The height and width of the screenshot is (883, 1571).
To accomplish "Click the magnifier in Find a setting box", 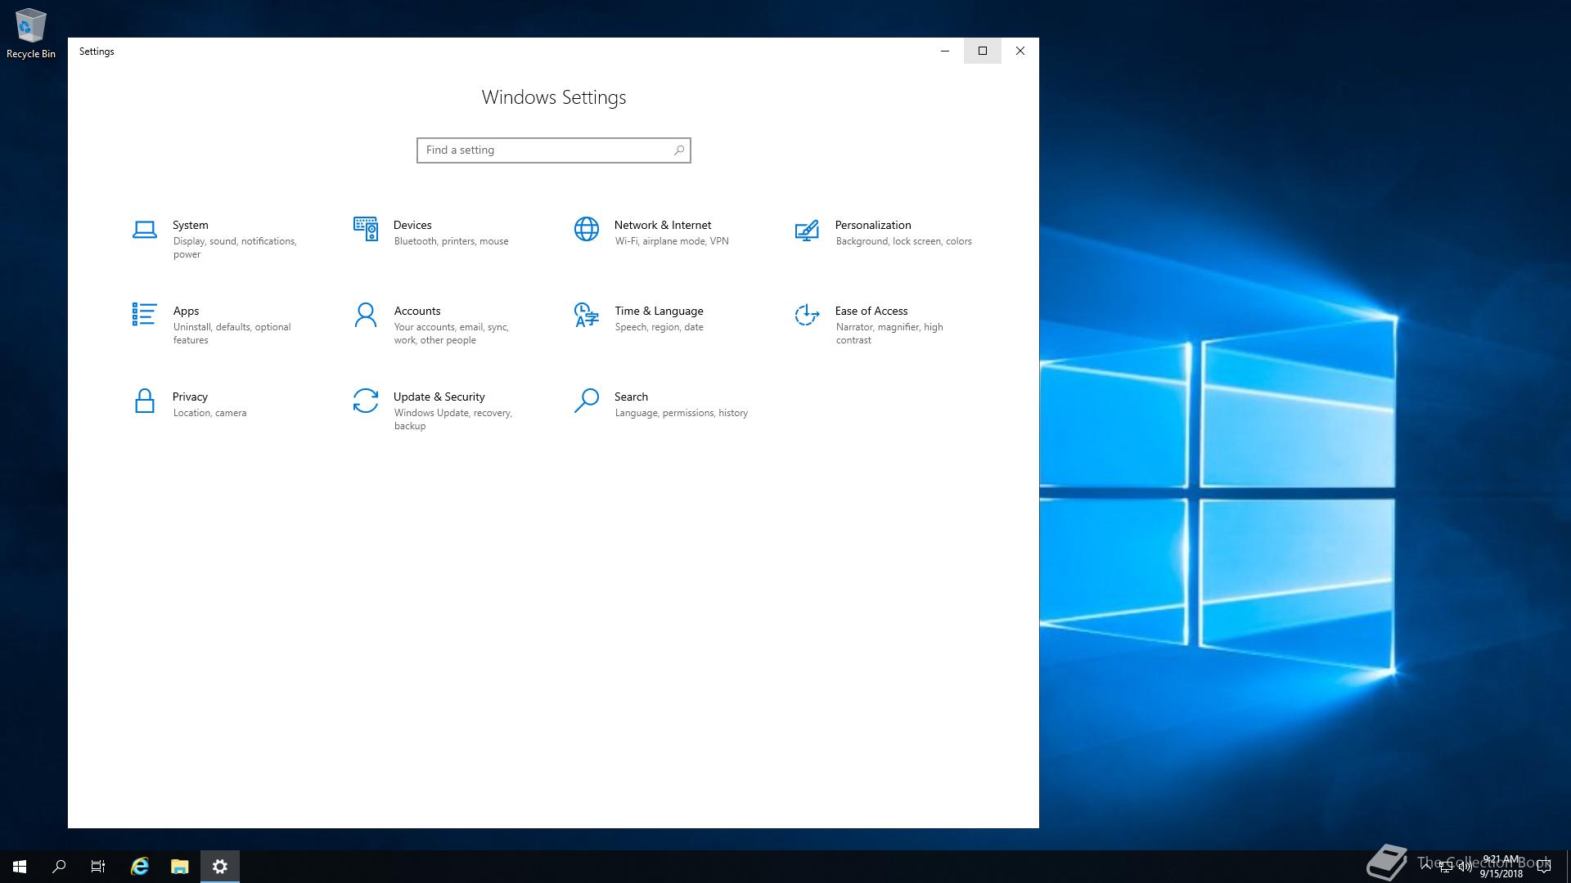I will pyautogui.click(x=679, y=150).
